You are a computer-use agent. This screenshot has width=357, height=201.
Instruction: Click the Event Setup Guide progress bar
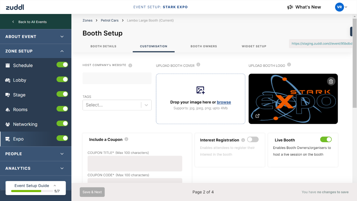(x=32, y=191)
